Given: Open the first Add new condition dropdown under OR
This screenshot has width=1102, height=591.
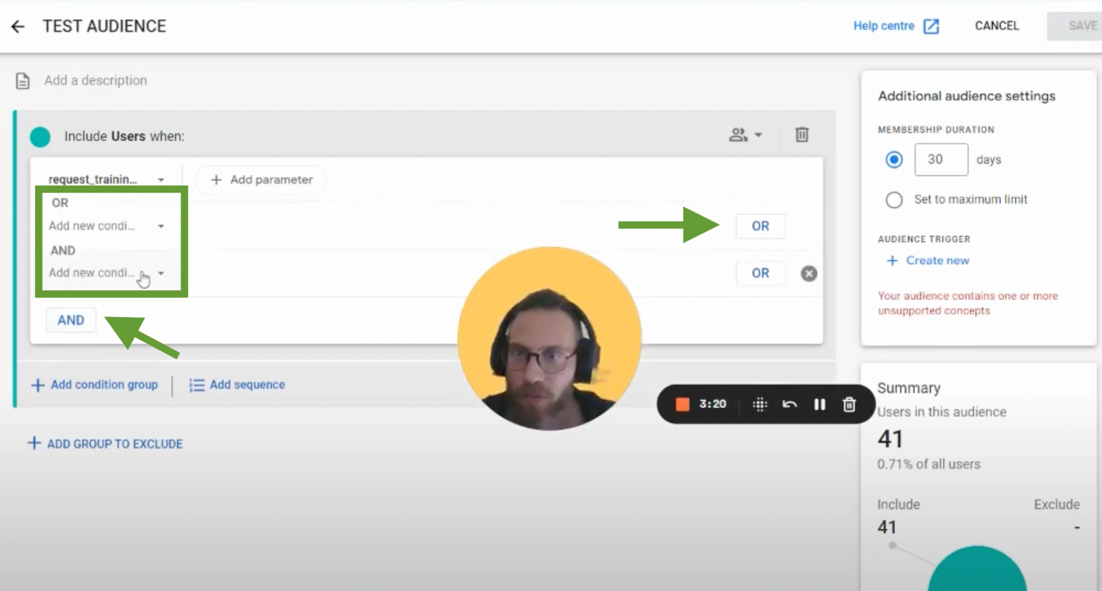Looking at the screenshot, I should 106,226.
